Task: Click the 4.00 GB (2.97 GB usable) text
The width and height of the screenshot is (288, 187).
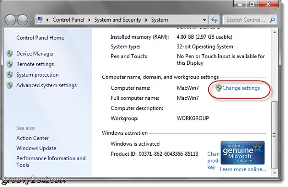Action: [x=204, y=37]
